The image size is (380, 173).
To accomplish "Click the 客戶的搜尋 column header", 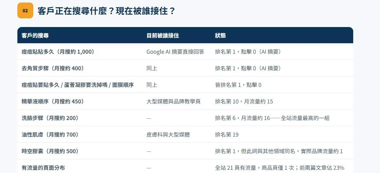I will point(35,35).
